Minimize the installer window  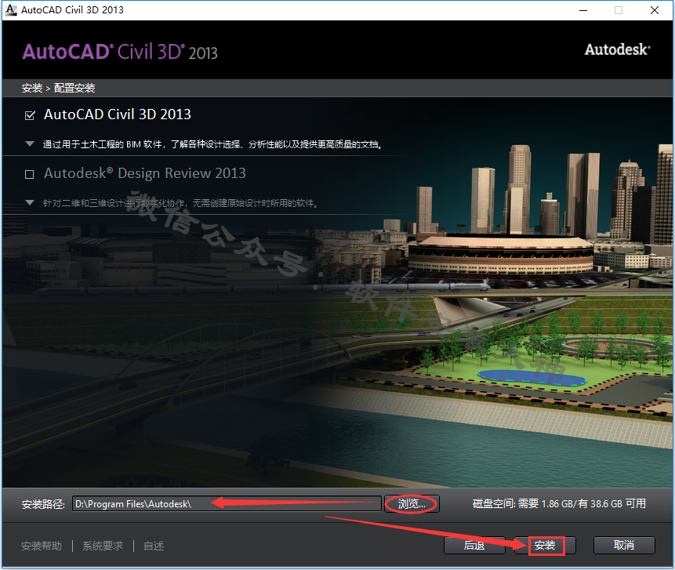583,10
